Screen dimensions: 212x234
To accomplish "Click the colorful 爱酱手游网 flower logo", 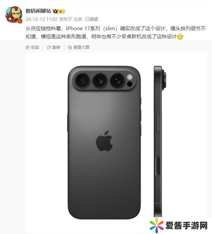I will pos(157,225).
